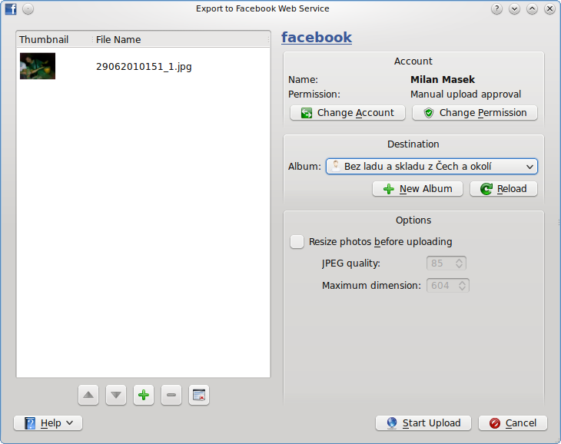Image resolution: width=561 pixels, height=444 pixels.
Task: Reload the album list
Action: tap(504, 189)
